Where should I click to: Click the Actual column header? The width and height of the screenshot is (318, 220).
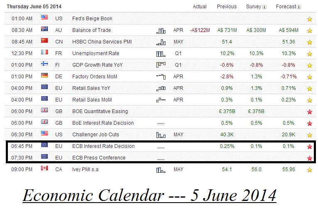pyautogui.click(x=200, y=7)
